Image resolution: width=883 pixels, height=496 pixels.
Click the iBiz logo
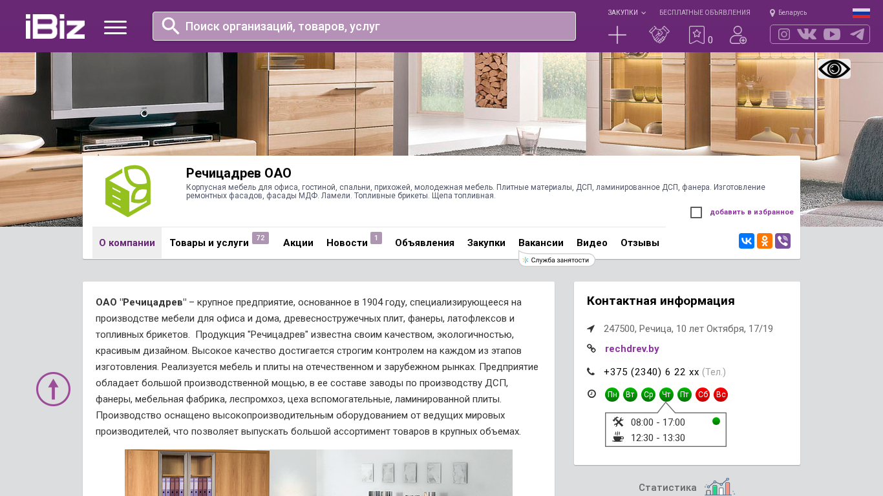pos(55,26)
